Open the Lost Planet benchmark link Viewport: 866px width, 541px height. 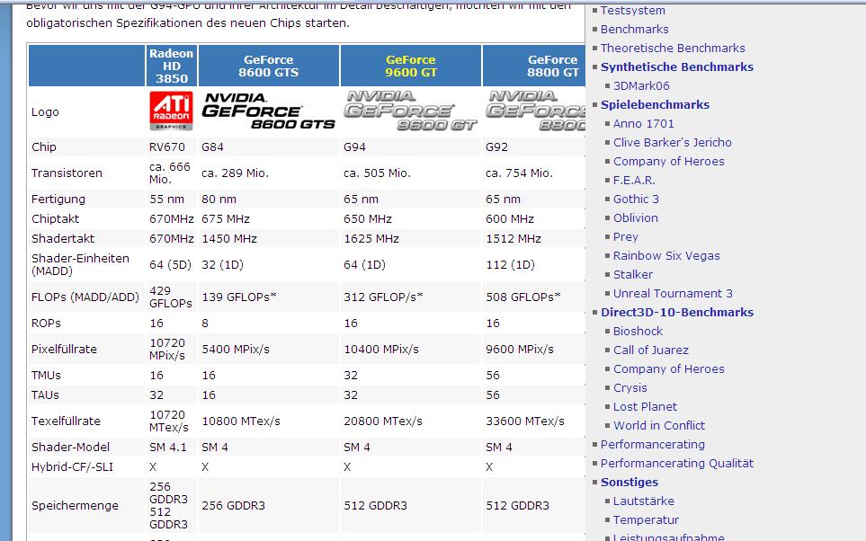(645, 406)
